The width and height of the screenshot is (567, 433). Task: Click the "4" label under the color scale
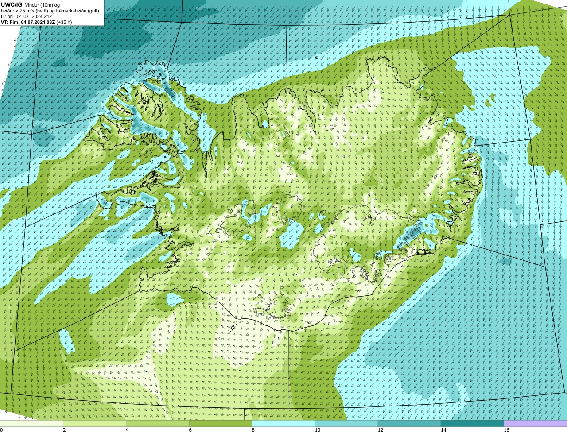(127, 430)
